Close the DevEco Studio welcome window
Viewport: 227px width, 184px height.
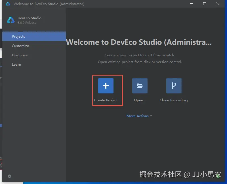(218, 4)
